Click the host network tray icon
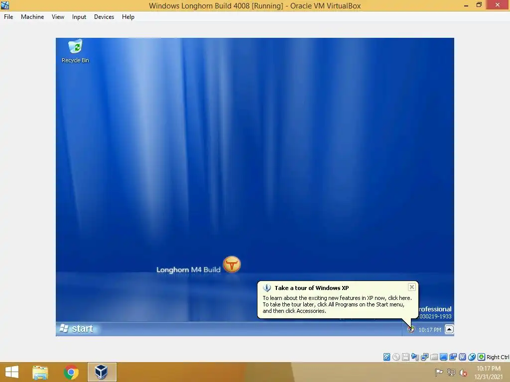 [451, 372]
